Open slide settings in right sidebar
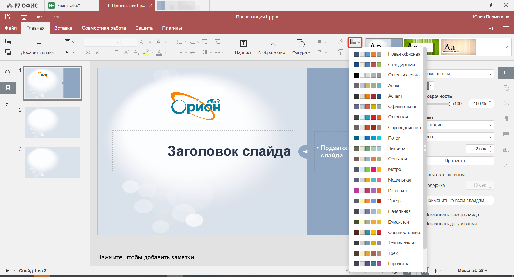 506,73
